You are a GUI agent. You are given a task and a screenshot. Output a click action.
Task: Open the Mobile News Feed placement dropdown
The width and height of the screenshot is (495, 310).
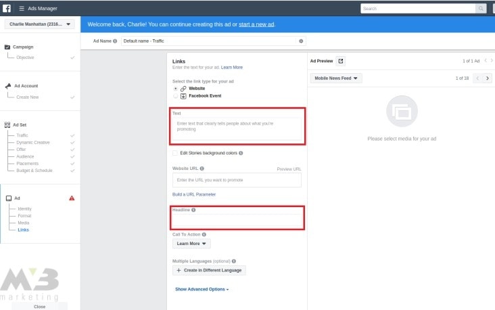tap(336, 78)
